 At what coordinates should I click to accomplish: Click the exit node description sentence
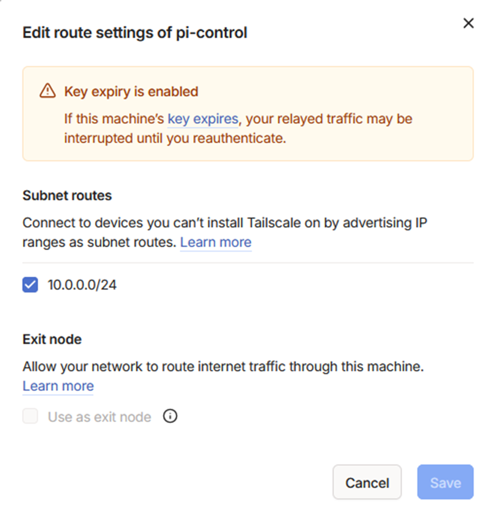point(223,367)
